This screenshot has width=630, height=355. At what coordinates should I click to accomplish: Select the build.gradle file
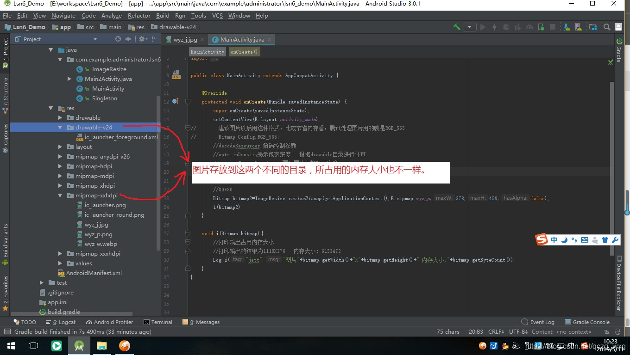pos(60,312)
